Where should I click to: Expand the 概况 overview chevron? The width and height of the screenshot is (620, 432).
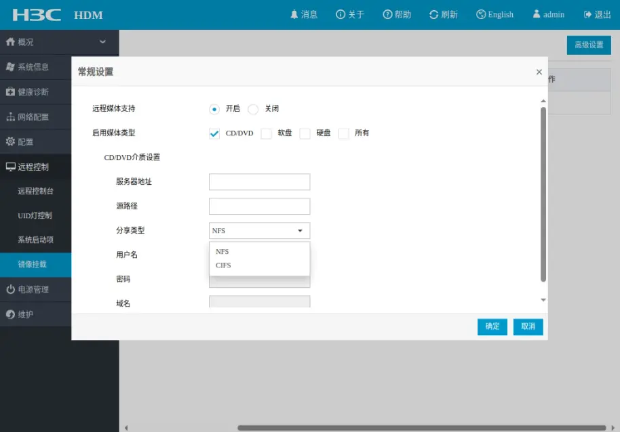102,42
